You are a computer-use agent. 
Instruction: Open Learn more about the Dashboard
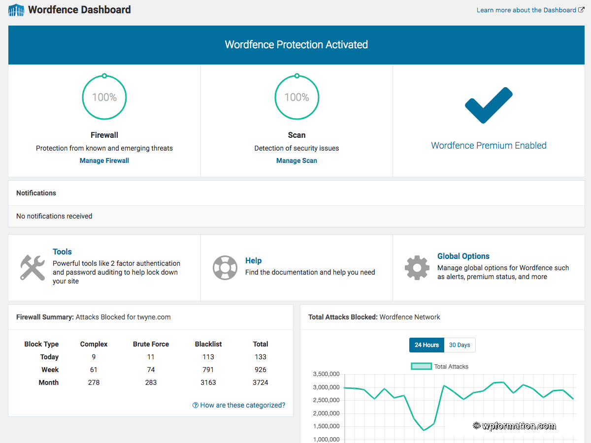526,10
